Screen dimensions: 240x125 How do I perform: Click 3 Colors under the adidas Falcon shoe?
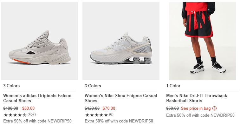click(x=11, y=86)
